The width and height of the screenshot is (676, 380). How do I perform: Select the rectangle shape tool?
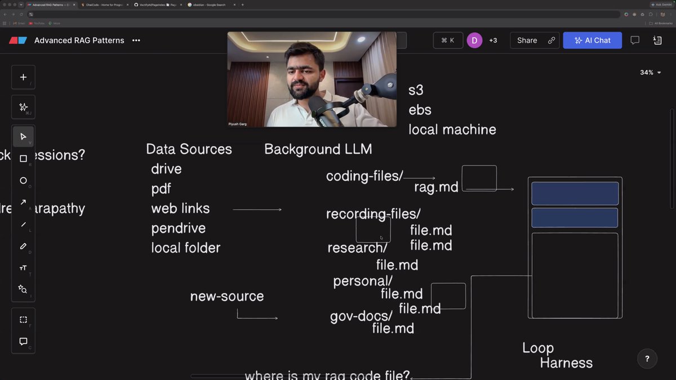click(23, 159)
